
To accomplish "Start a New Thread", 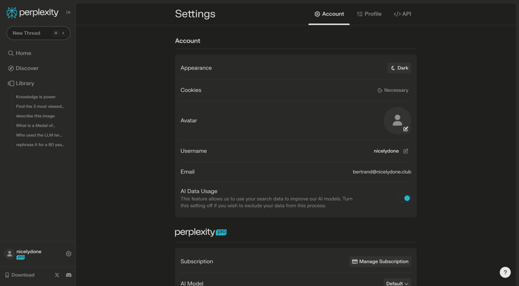I will 38,33.
